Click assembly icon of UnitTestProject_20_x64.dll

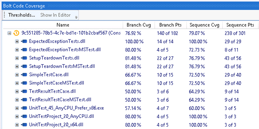tap(24, 125)
